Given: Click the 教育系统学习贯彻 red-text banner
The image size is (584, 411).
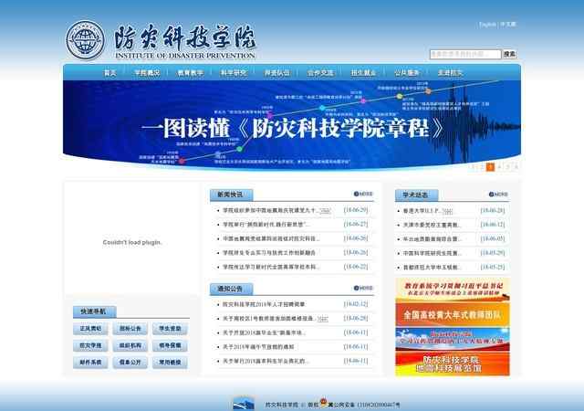Looking at the screenshot, I should [453, 290].
